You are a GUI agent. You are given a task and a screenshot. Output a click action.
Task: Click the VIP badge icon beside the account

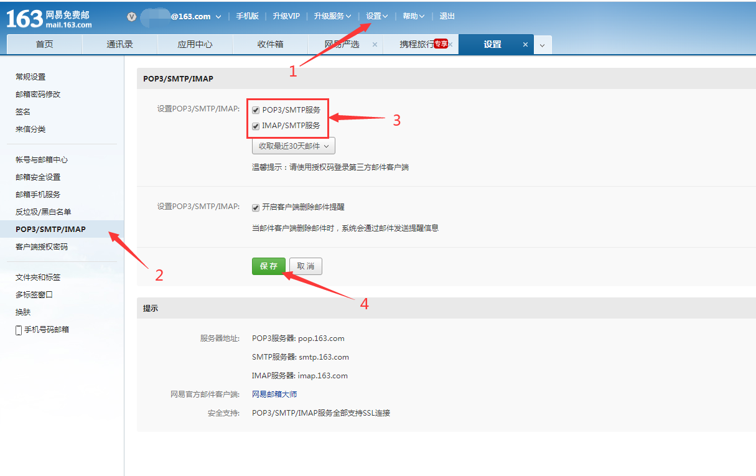(131, 17)
